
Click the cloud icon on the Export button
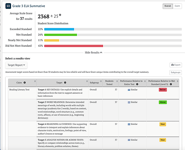tap(172, 65)
